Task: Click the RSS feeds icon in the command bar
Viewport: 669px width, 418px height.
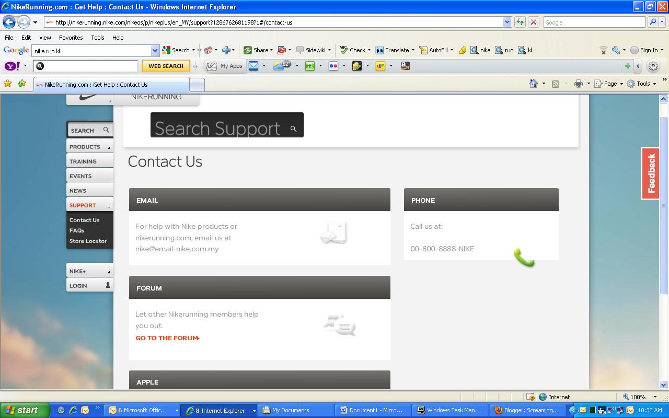Action: click(556, 84)
